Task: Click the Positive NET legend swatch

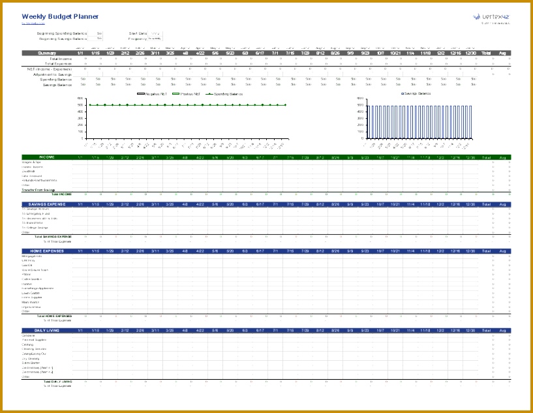Action: pyautogui.click(x=175, y=94)
